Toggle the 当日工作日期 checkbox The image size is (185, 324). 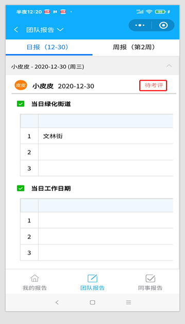click(x=21, y=188)
